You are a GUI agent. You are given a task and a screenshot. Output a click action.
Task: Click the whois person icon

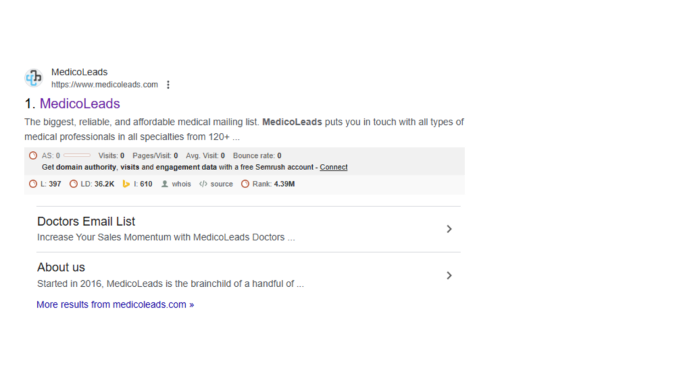point(165,184)
